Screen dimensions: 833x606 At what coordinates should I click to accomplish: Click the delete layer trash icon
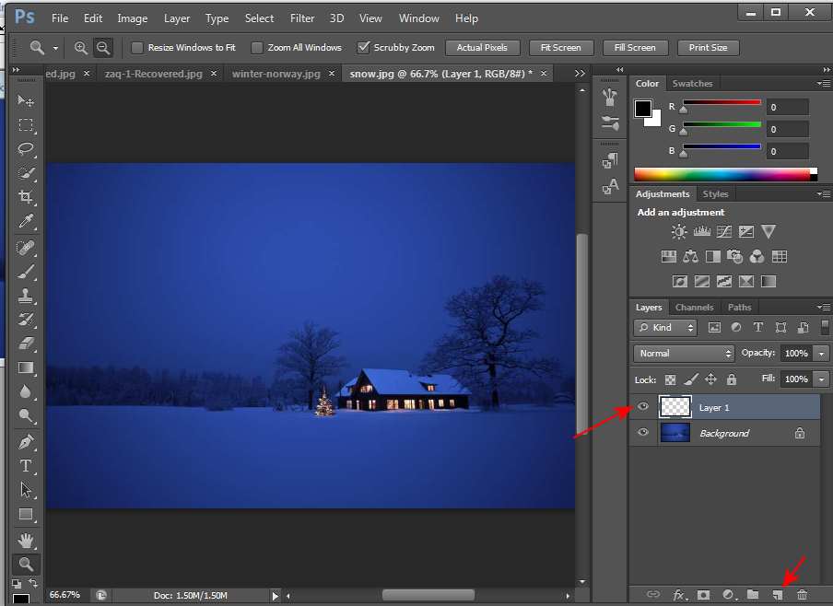[802, 595]
